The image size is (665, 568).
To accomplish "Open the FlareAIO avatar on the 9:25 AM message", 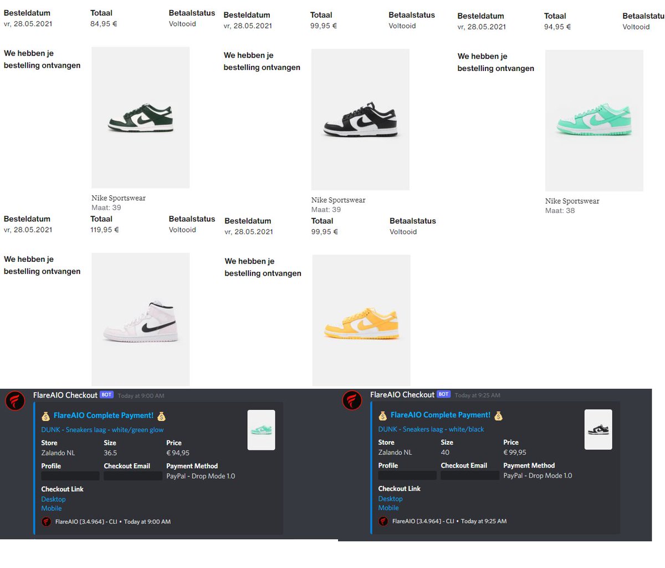I will coord(352,400).
